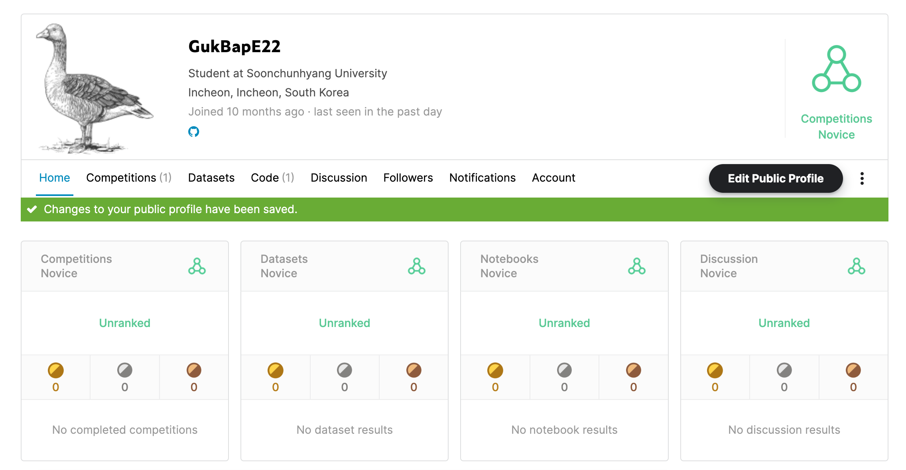
Task: Click 'Student at Soonchunhyang University' text
Action: click(x=288, y=74)
